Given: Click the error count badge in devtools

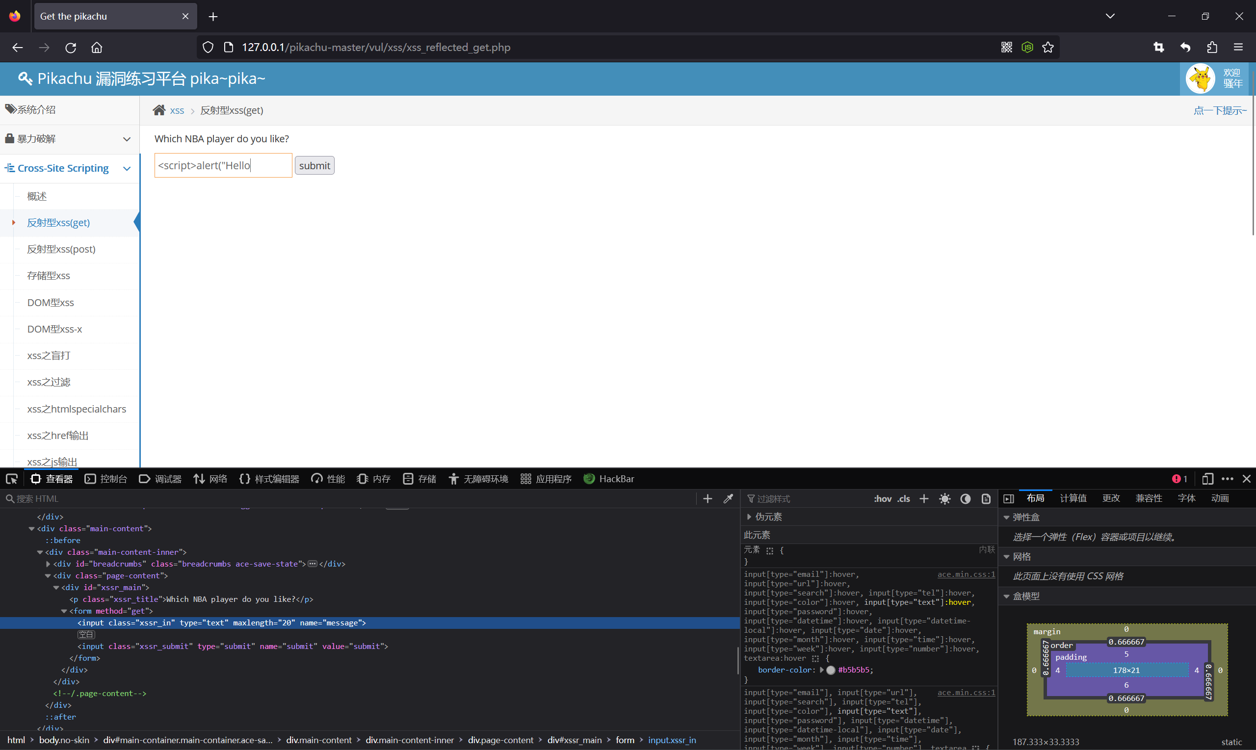Looking at the screenshot, I should click(x=1179, y=479).
